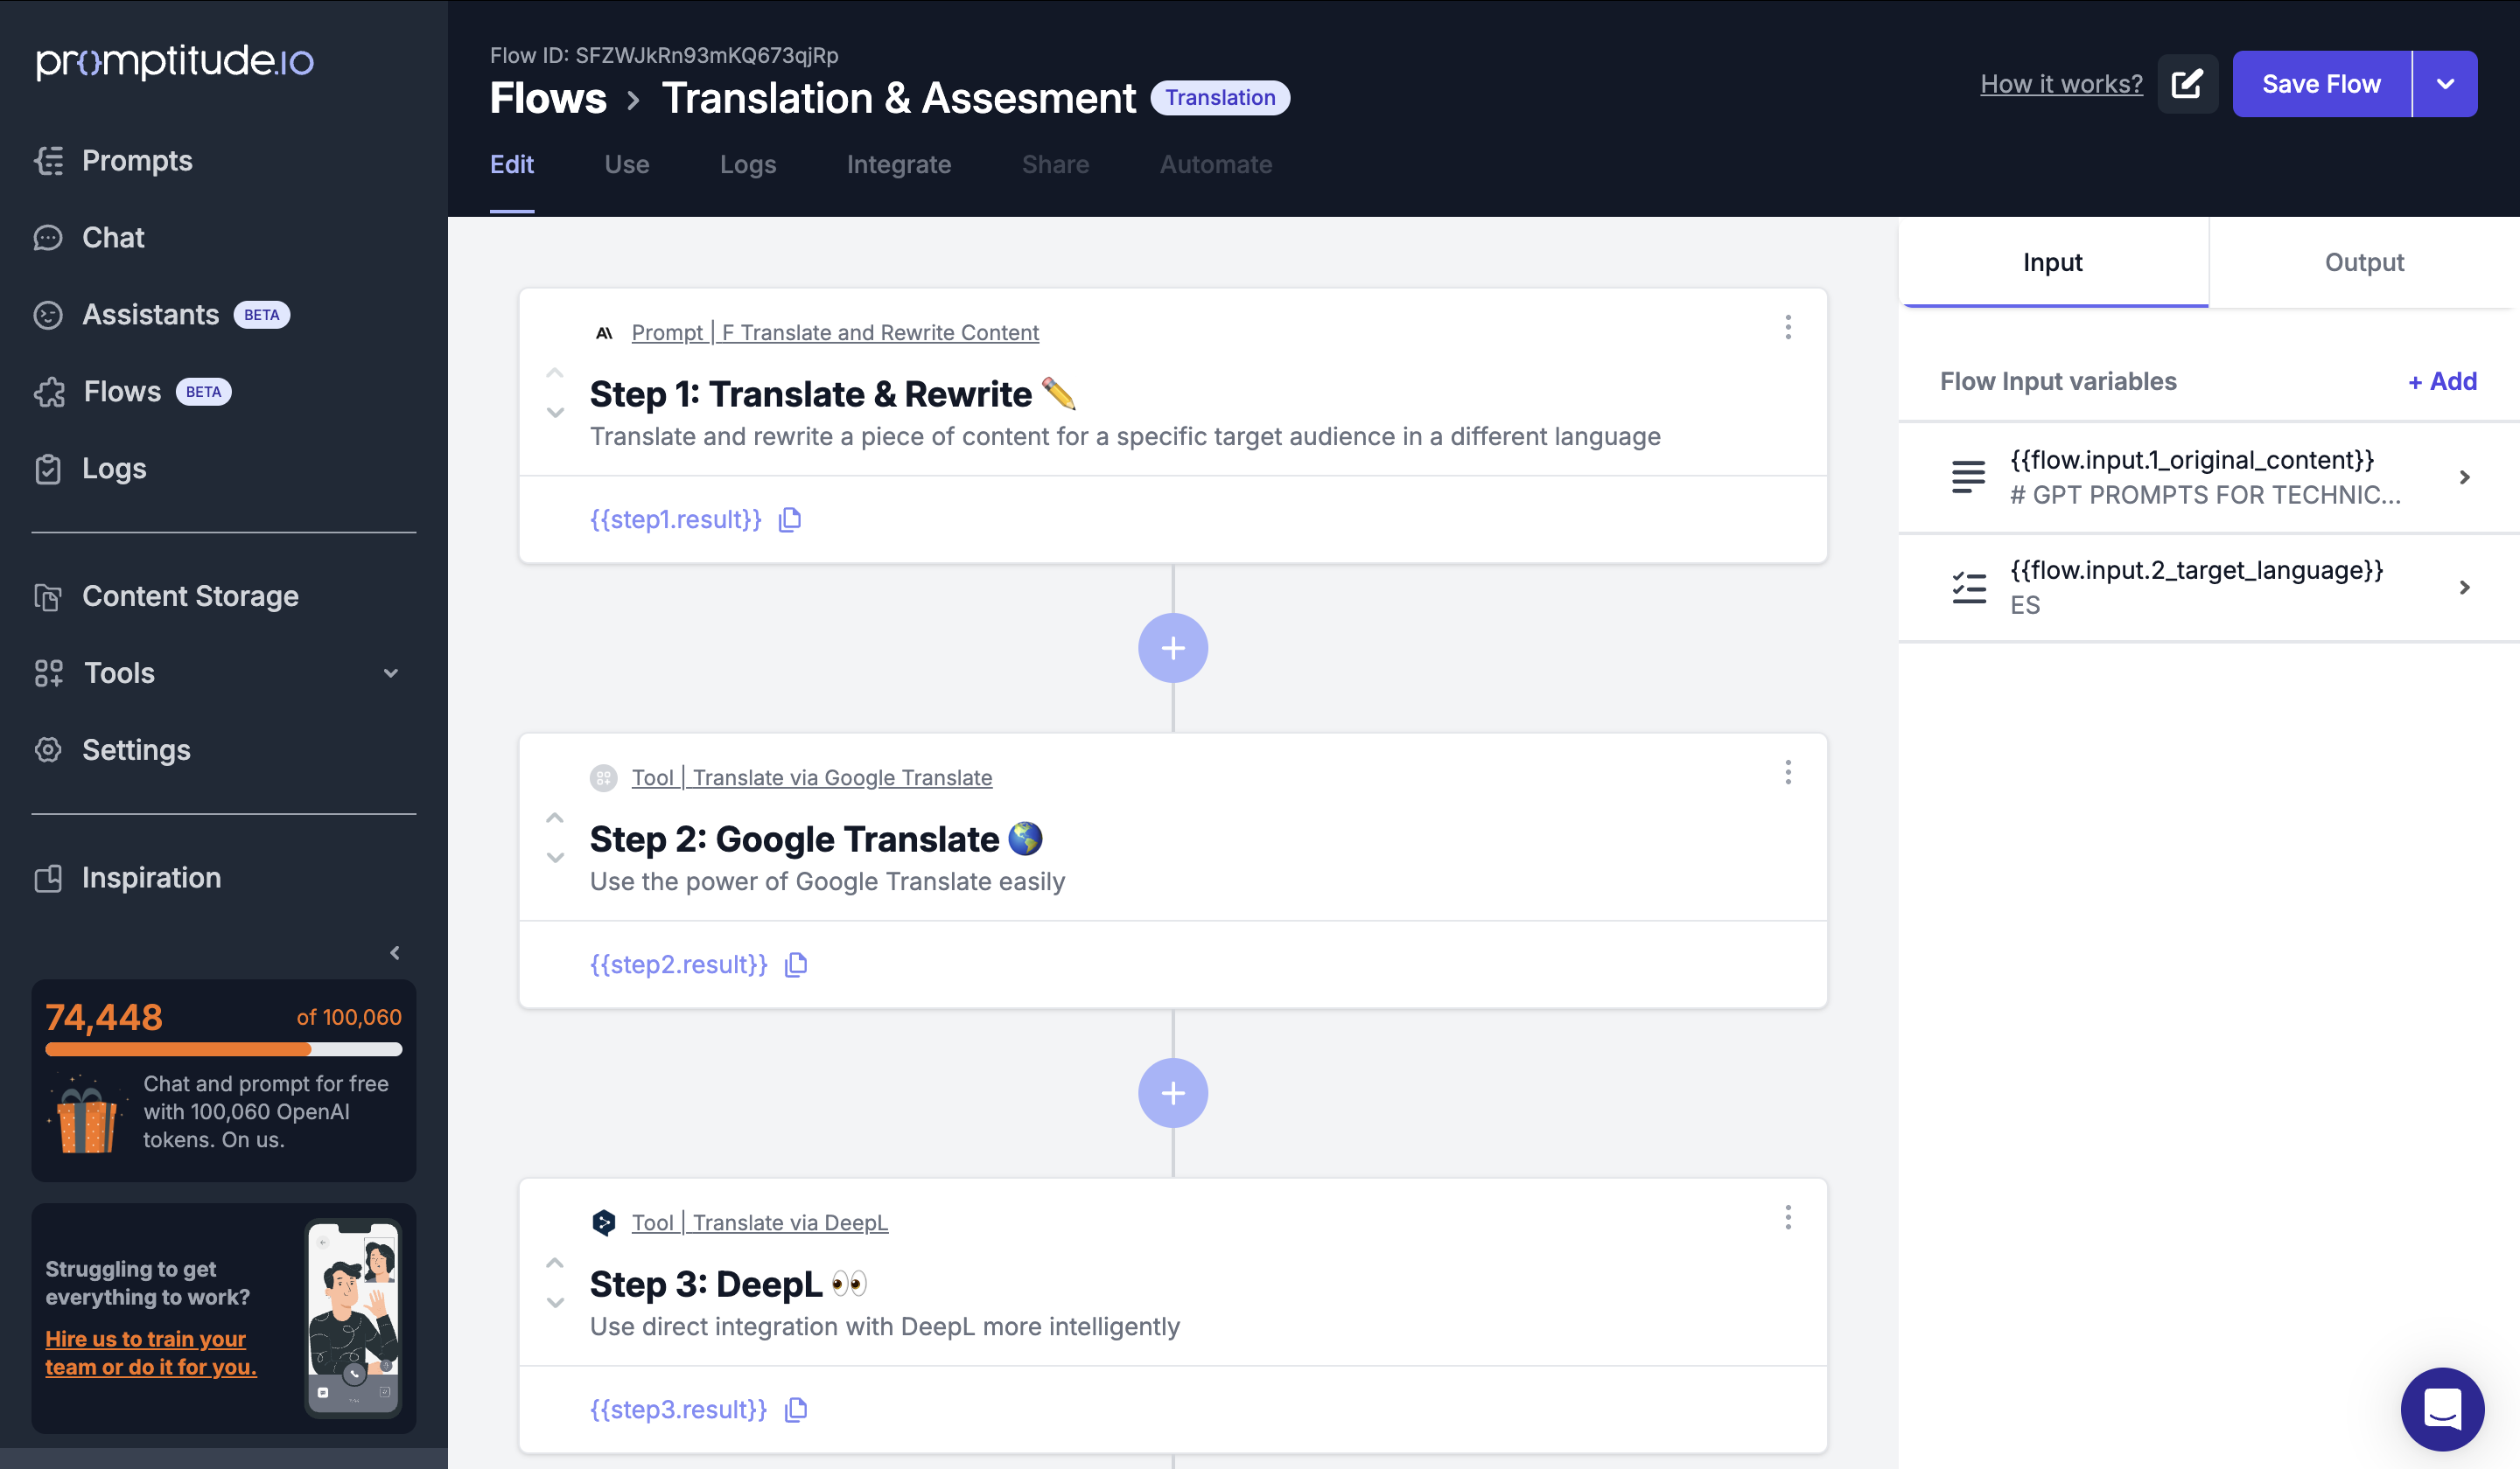
Task: Open the Assistants section
Action: click(x=161, y=315)
